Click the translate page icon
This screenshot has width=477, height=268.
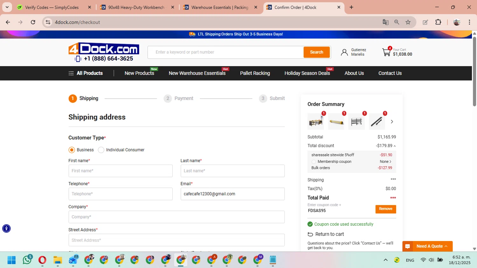(x=385, y=22)
